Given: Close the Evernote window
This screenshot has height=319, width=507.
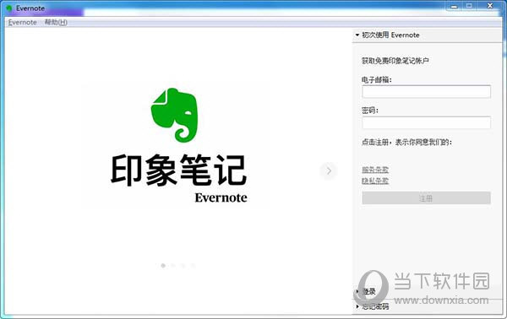Looking at the screenshot, I should [490, 6].
